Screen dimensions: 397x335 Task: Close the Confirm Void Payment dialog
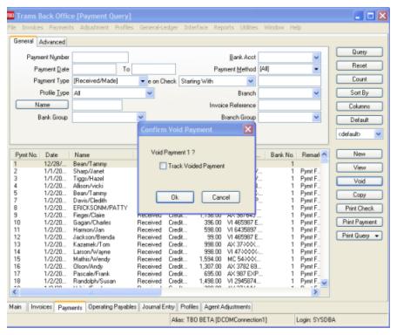click(248, 129)
